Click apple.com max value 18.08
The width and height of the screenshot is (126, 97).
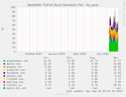click(117, 64)
